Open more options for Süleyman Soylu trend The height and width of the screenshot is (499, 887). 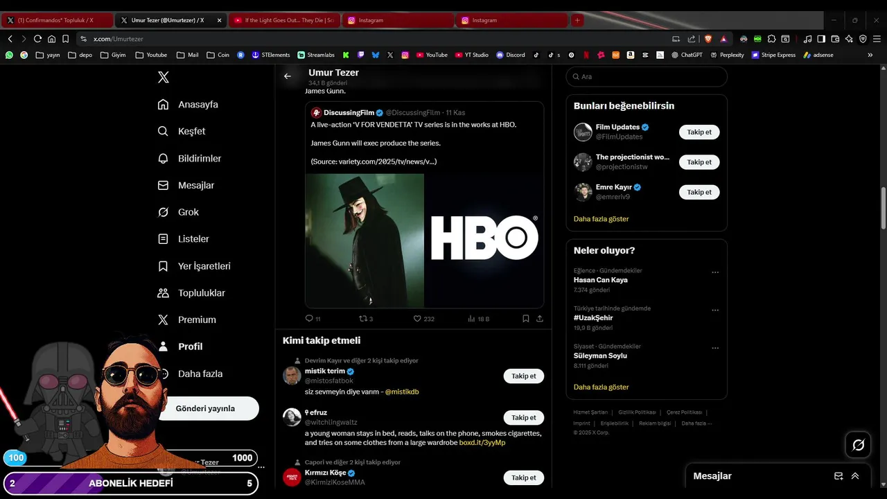tap(715, 348)
